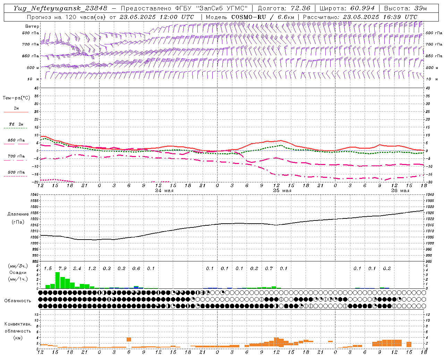The width and height of the screenshot is (444, 355).
Task: Click the 'Td 2м' legend label
Action: point(16,124)
